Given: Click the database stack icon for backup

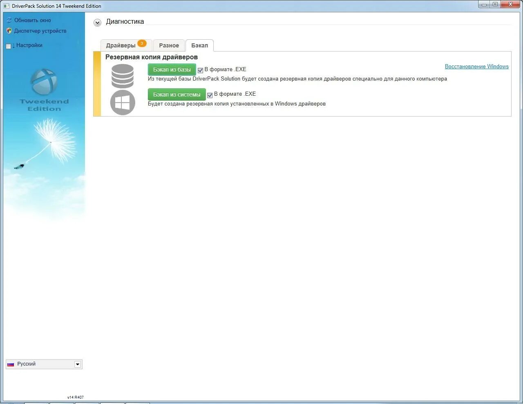Looking at the screenshot, I should tap(122, 76).
